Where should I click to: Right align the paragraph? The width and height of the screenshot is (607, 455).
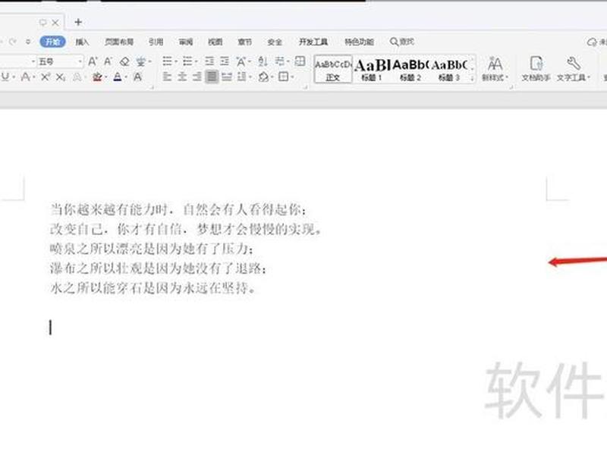197,77
